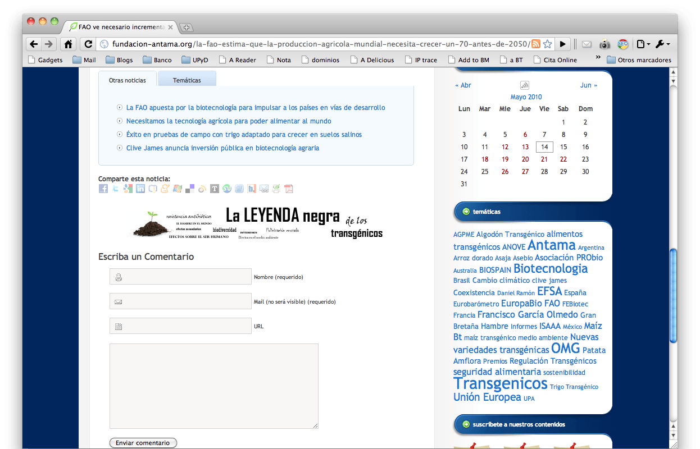Open 'Necesitamos la tecnología agrícola' link
The height and width of the screenshot is (449, 700).
pyautogui.click(x=229, y=121)
